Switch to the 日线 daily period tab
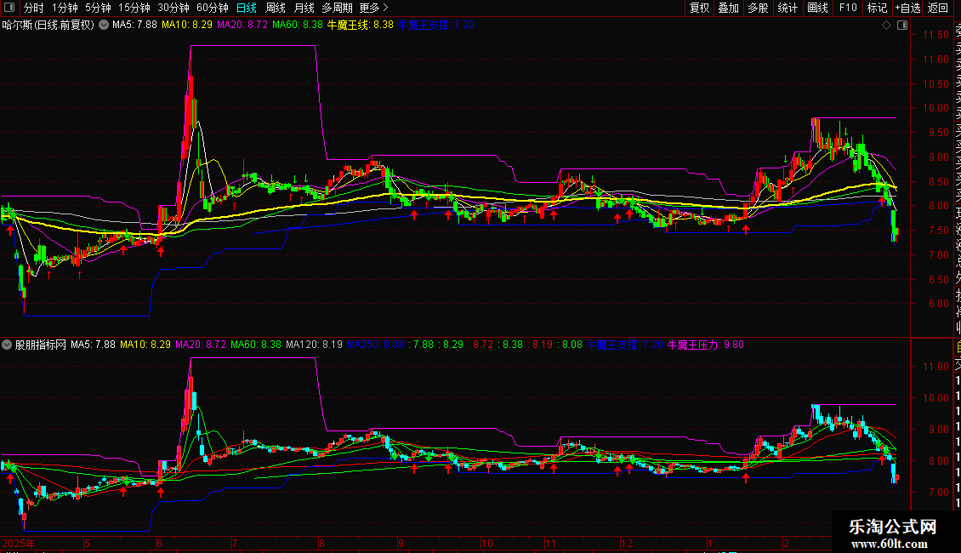 (x=247, y=8)
